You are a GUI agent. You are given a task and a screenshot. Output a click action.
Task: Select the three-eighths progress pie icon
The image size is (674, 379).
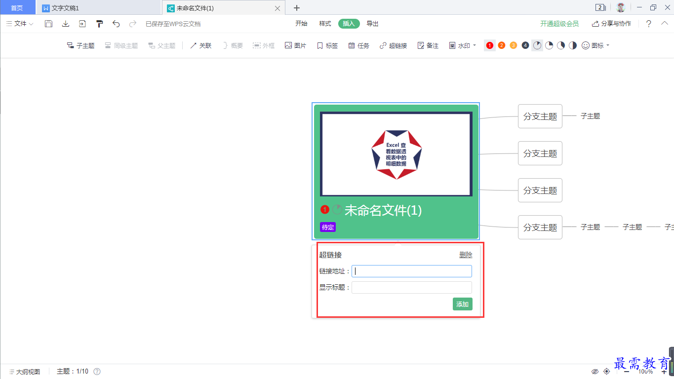[561, 45]
